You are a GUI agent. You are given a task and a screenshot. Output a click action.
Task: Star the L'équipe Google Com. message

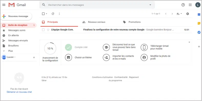pos(48,30)
